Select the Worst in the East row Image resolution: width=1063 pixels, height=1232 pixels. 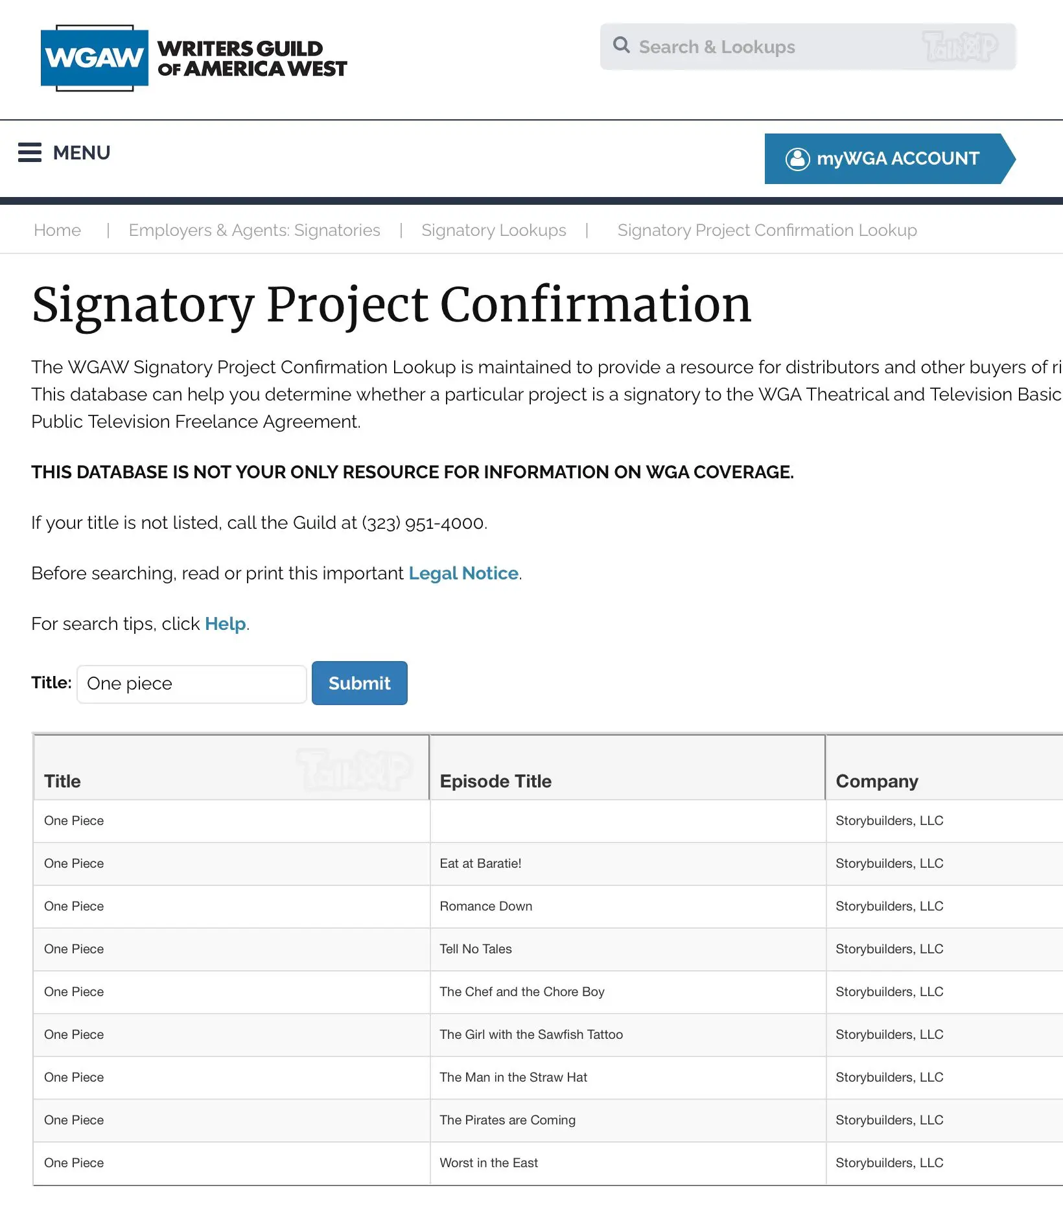[x=548, y=1163]
